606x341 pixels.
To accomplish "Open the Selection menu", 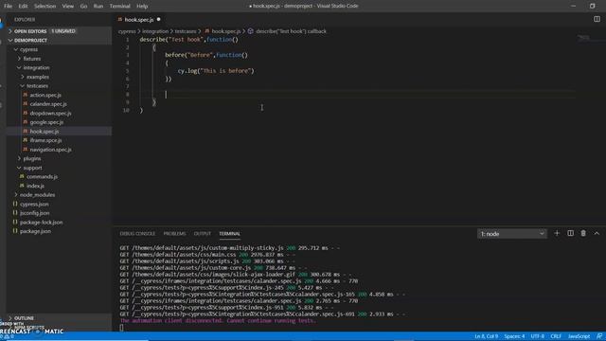I will 45,6.
